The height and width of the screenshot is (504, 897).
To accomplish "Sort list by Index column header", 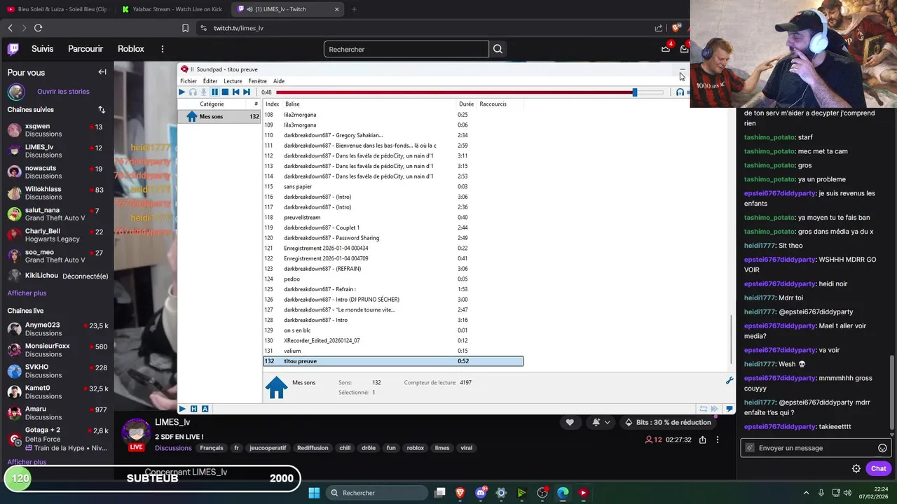I will coord(272,104).
